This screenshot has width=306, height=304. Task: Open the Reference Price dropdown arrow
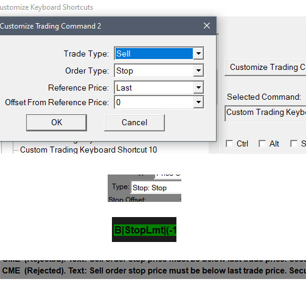point(198,88)
